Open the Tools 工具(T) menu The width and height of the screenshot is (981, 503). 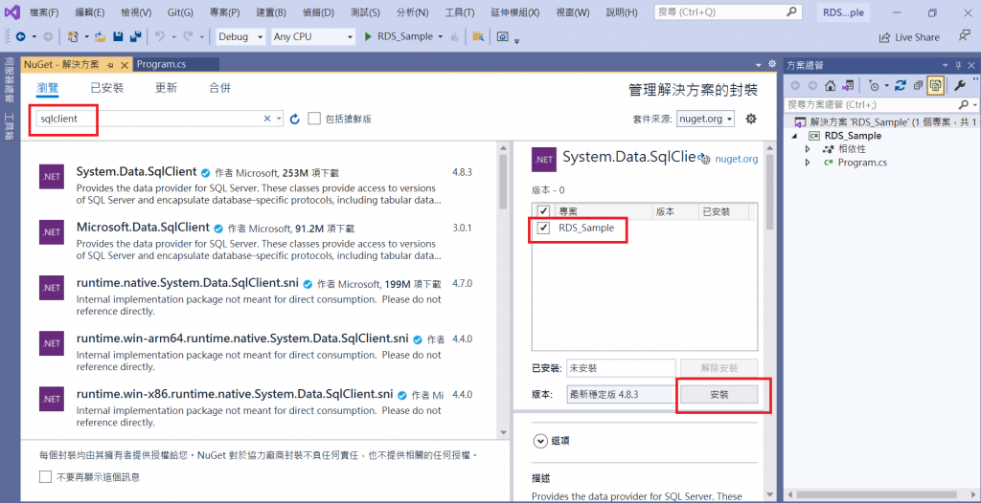point(460,12)
